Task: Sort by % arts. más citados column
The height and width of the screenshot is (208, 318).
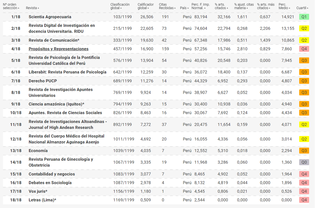Action: click(266, 6)
